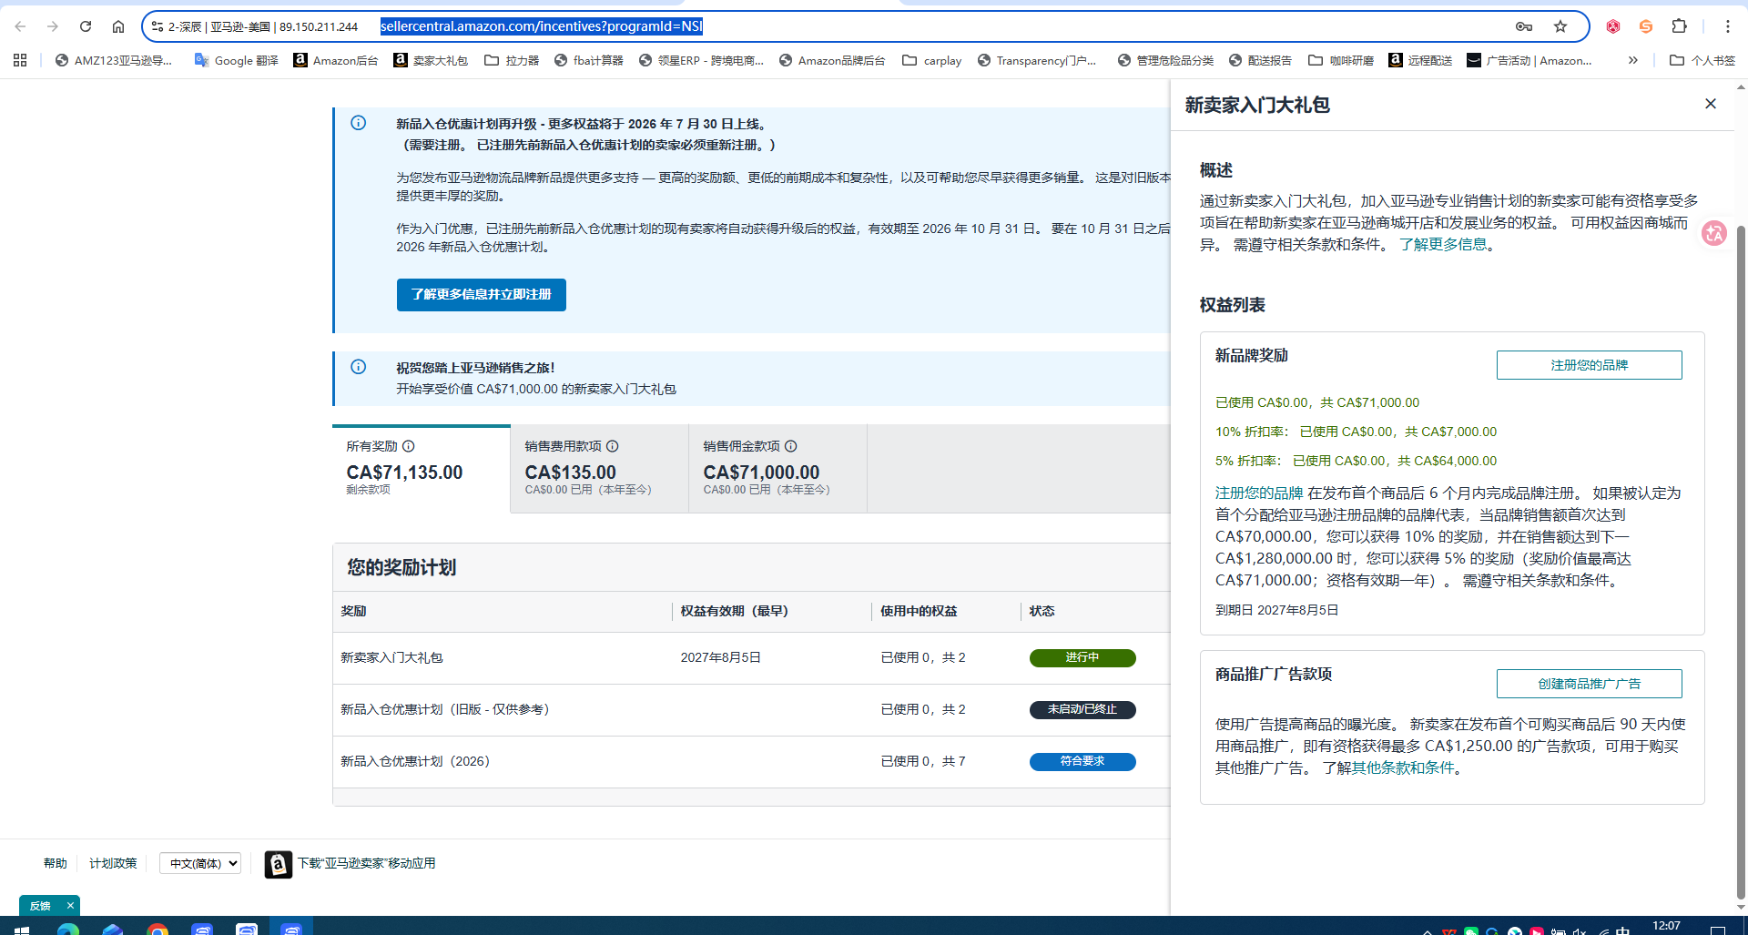The height and width of the screenshot is (935, 1748).
Task: Open the password key icon in address bar
Action: pos(1524,26)
